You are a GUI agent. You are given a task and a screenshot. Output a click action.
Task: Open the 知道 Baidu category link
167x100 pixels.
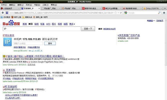(42, 24)
